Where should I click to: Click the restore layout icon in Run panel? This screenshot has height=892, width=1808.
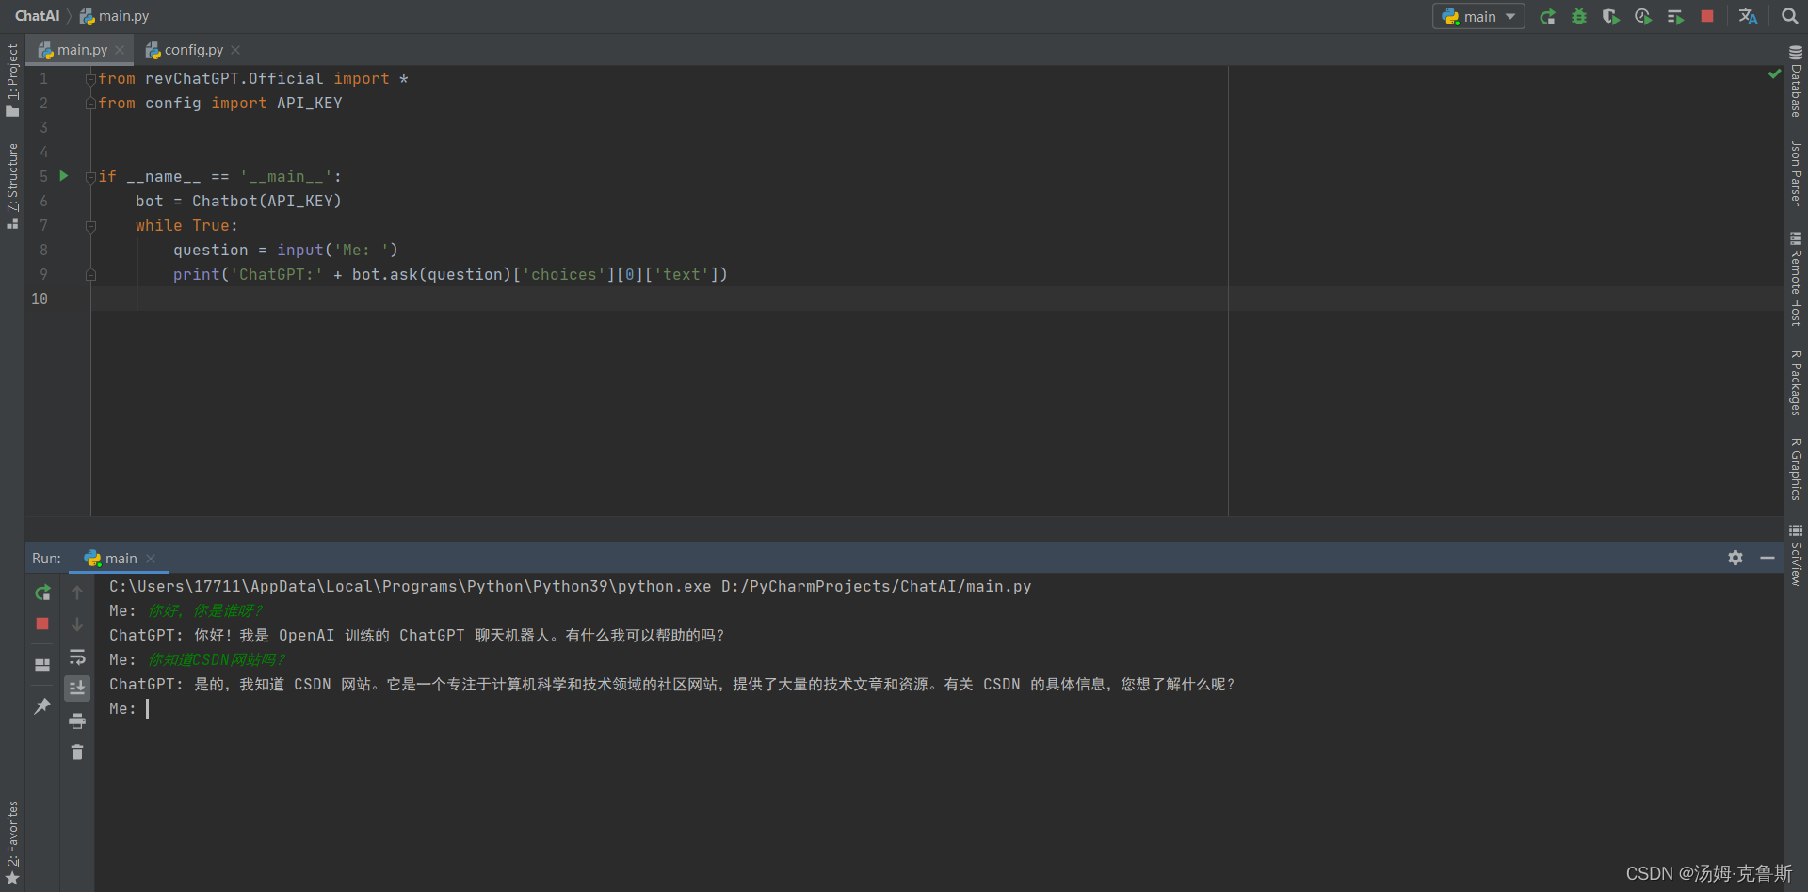42,665
